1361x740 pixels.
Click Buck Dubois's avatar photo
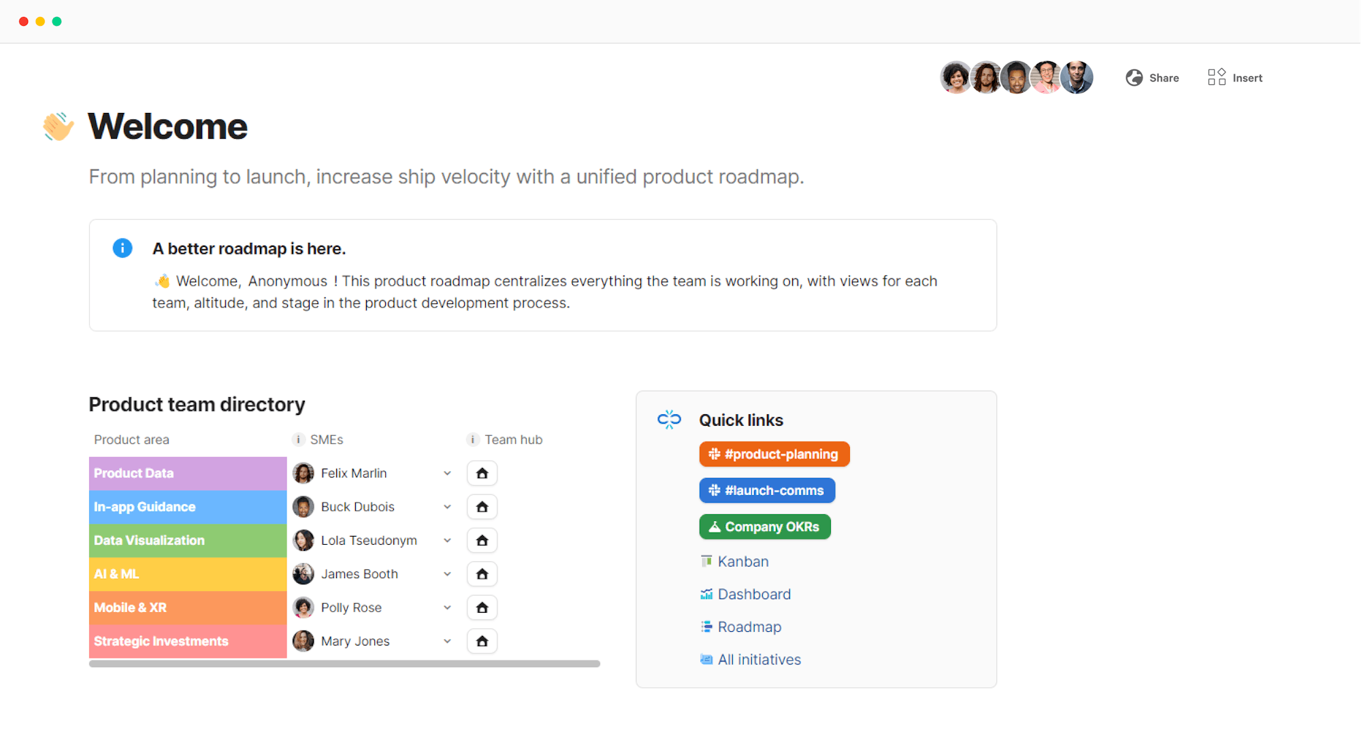(303, 507)
